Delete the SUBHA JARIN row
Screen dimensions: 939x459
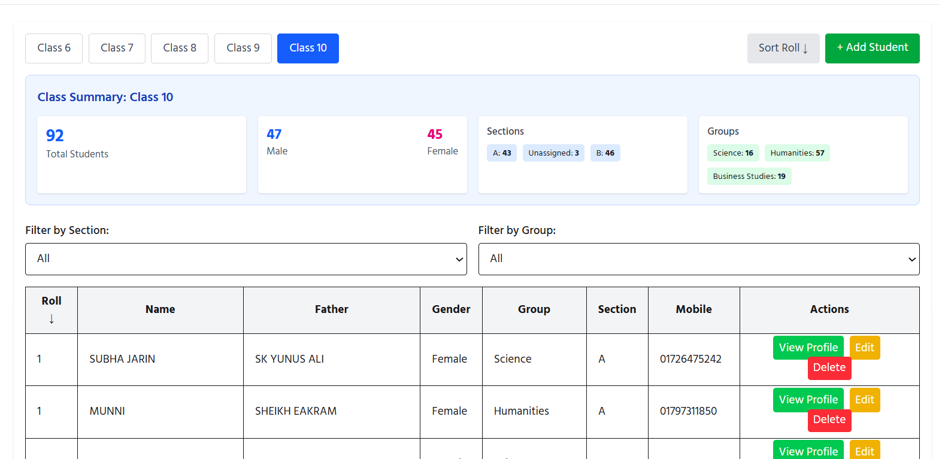829,368
